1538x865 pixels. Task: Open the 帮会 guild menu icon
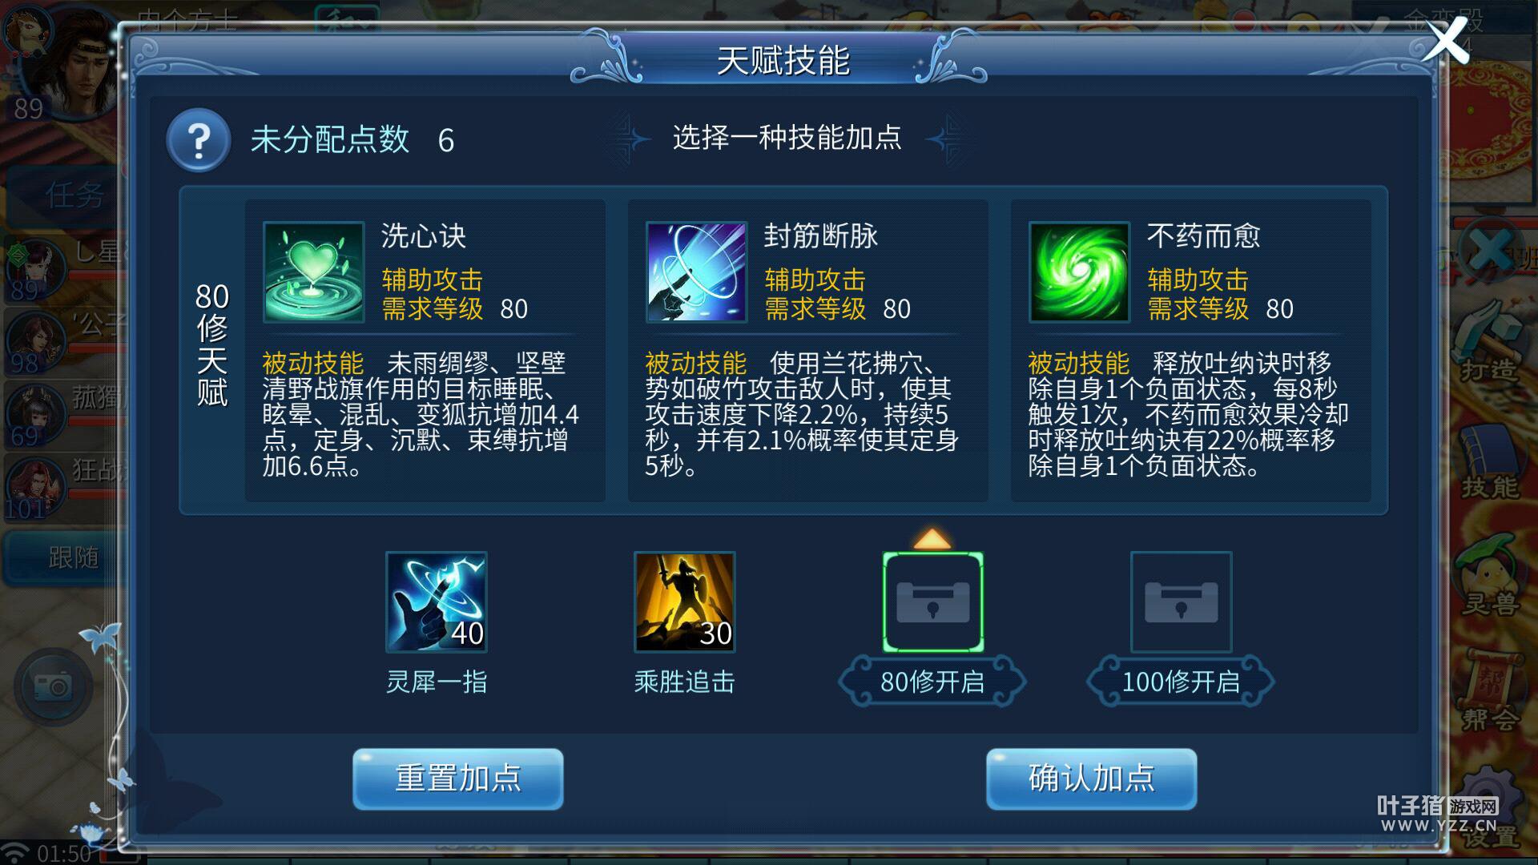pyautogui.click(x=1489, y=690)
